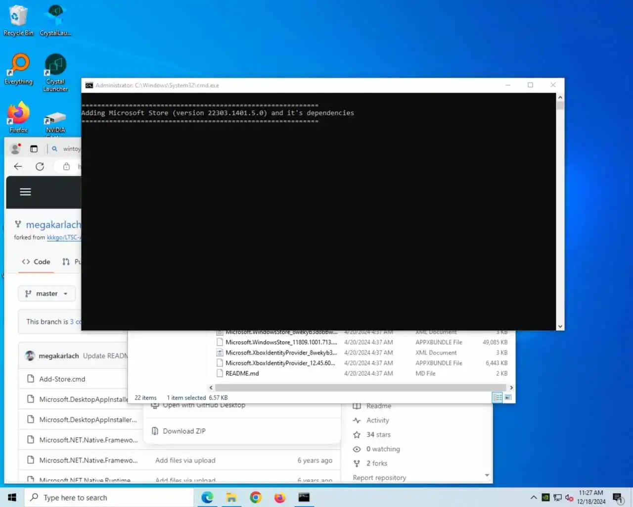This screenshot has width=633, height=507.
Task: Click Explorer horizontal scrollbar right arrow
Action: pos(511,387)
